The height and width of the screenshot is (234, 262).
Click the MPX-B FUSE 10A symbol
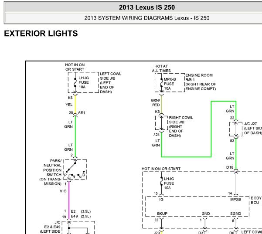point(161,83)
